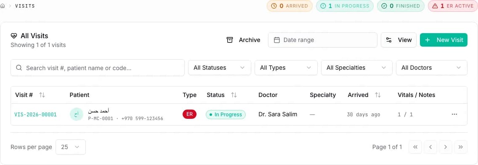Open the All Specialties dropdown
478x165 pixels.
tap(357, 68)
